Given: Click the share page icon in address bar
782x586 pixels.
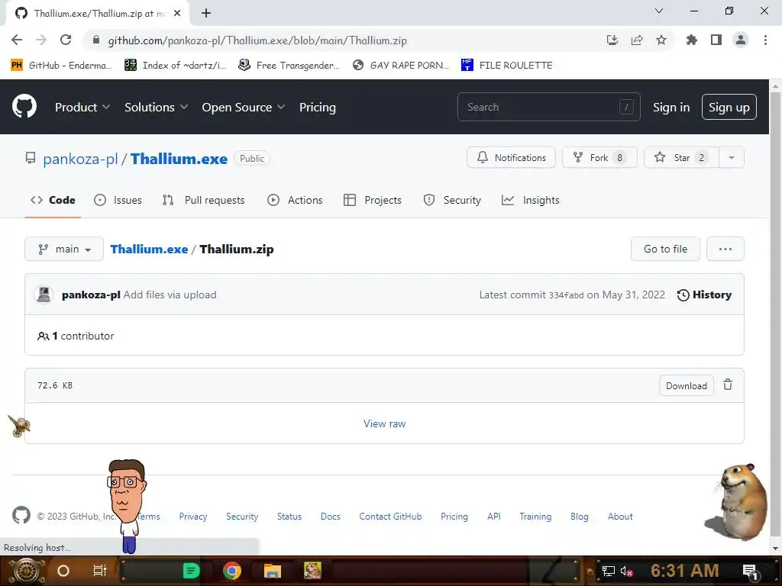Looking at the screenshot, I should tap(637, 40).
